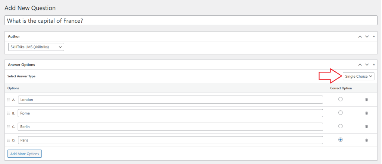Collapse the Answer Options panel toggle
Viewport: 382px width, 164px height.
374,64
